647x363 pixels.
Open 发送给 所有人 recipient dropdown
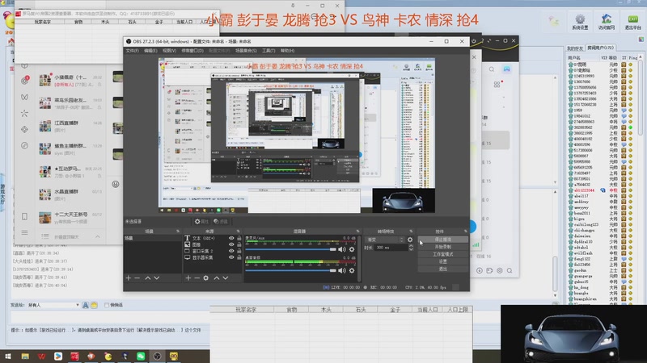53,305
